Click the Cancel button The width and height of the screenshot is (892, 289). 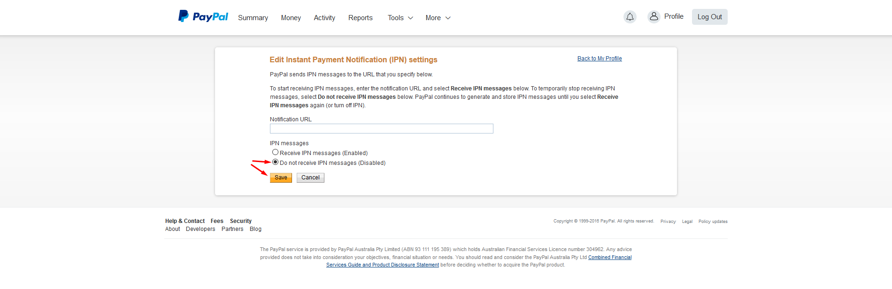310,178
